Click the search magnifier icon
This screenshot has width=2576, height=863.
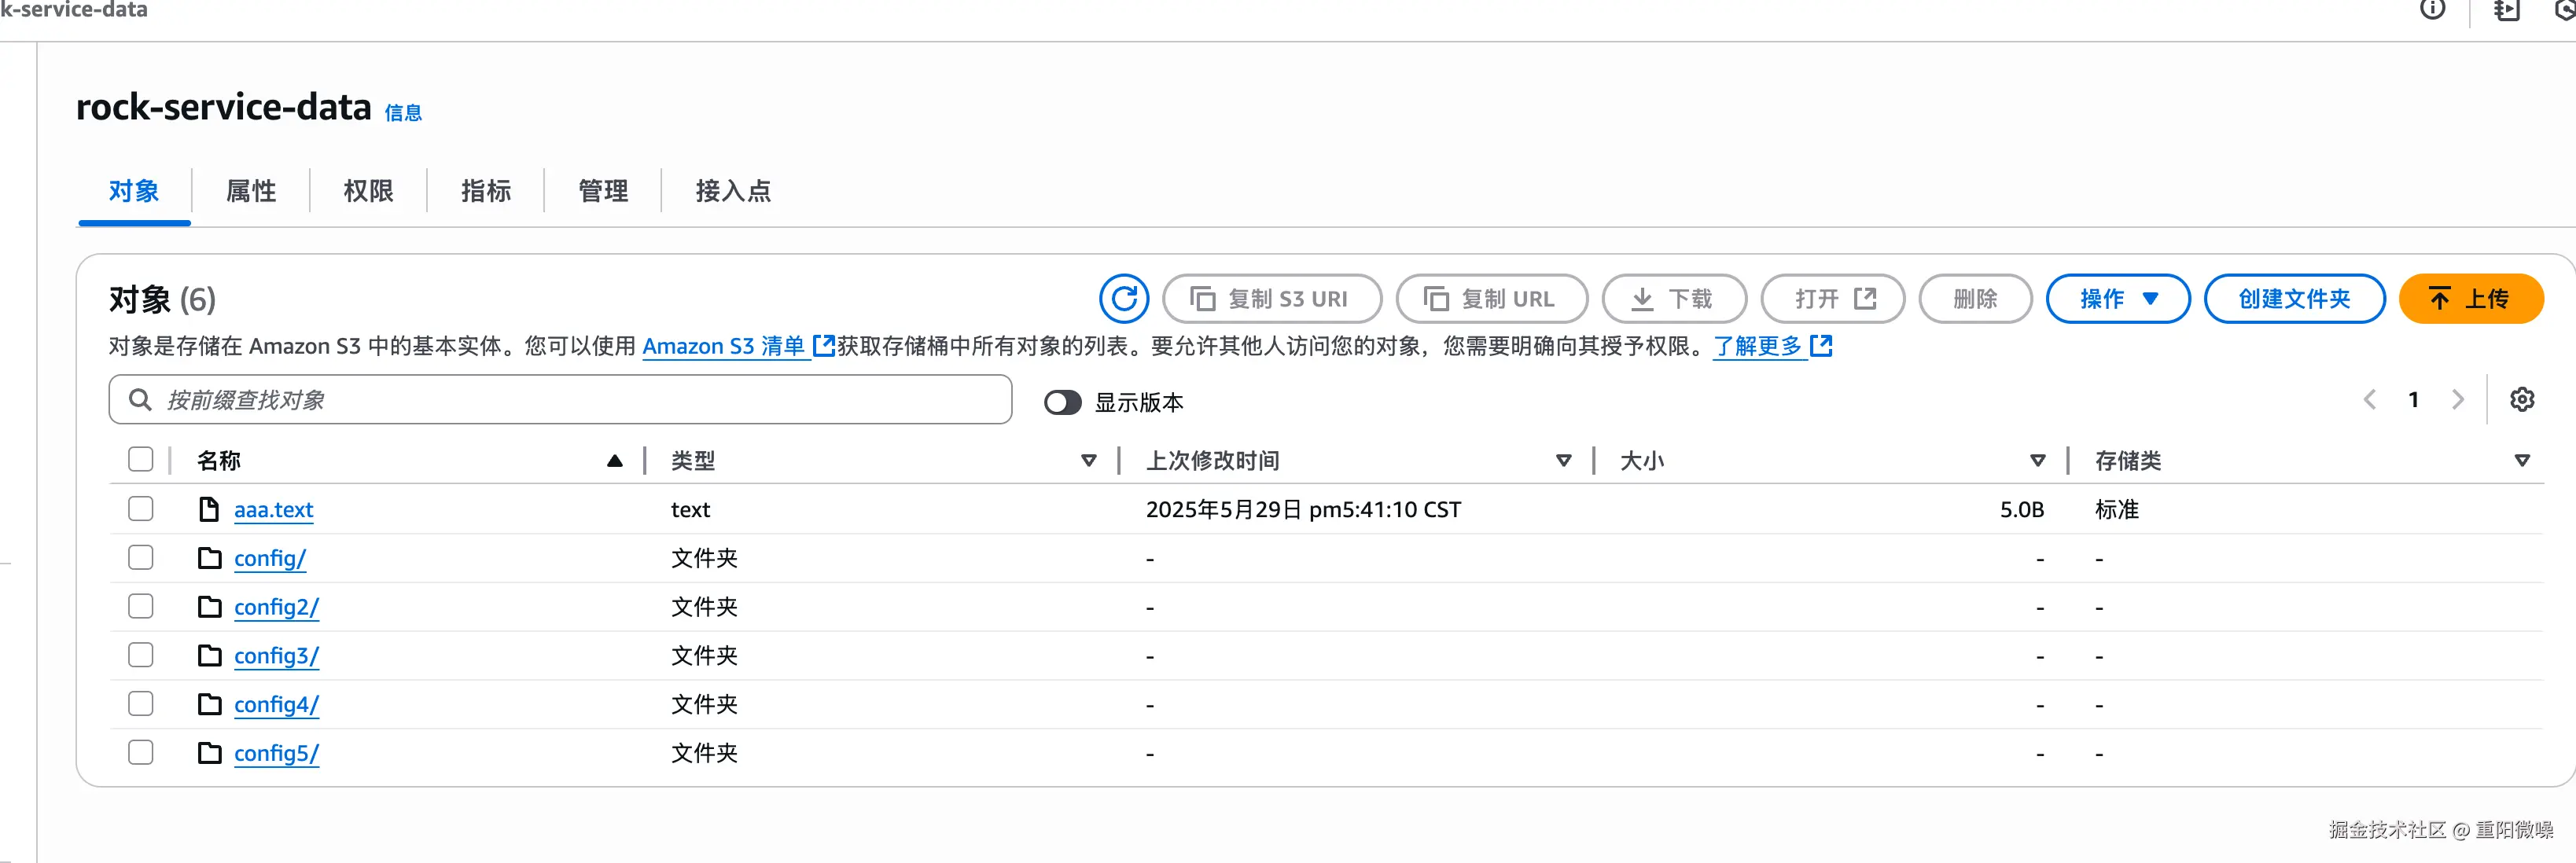141,400
